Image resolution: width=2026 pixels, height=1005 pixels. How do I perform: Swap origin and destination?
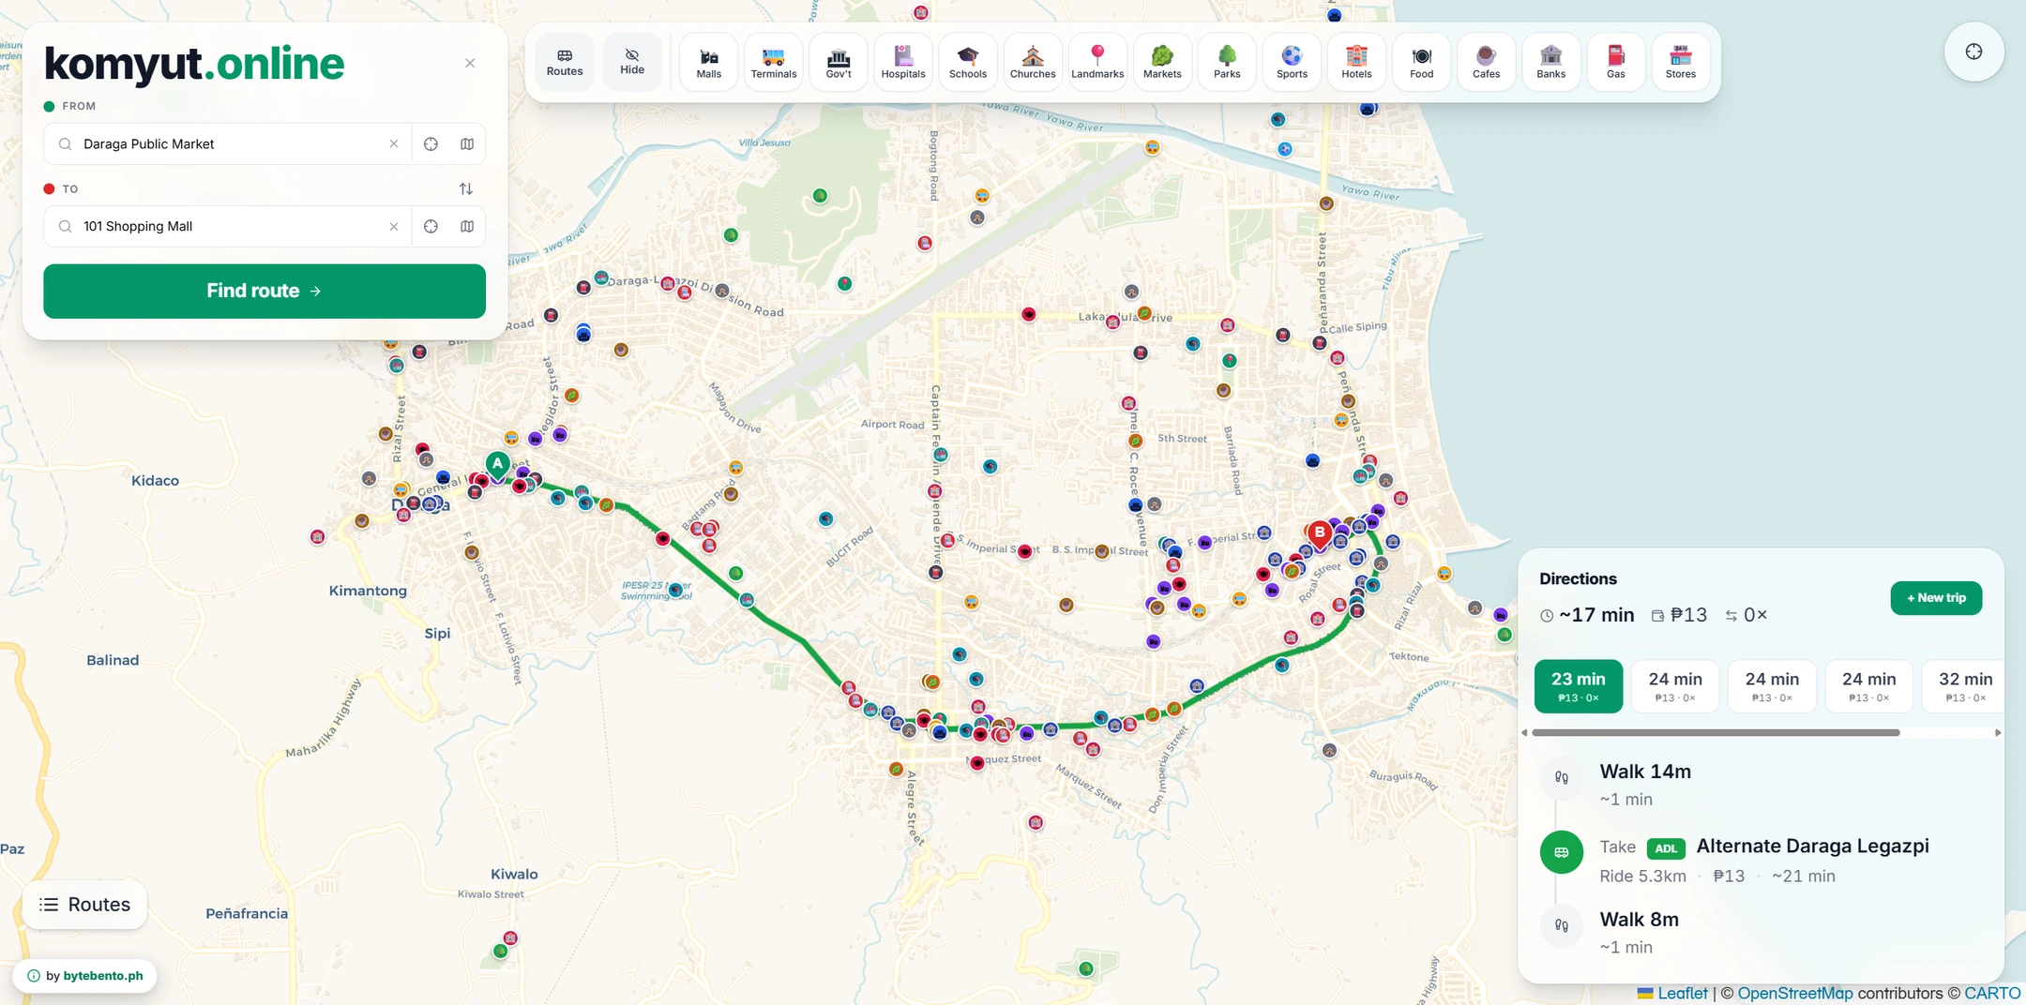[x=466, y=188]
